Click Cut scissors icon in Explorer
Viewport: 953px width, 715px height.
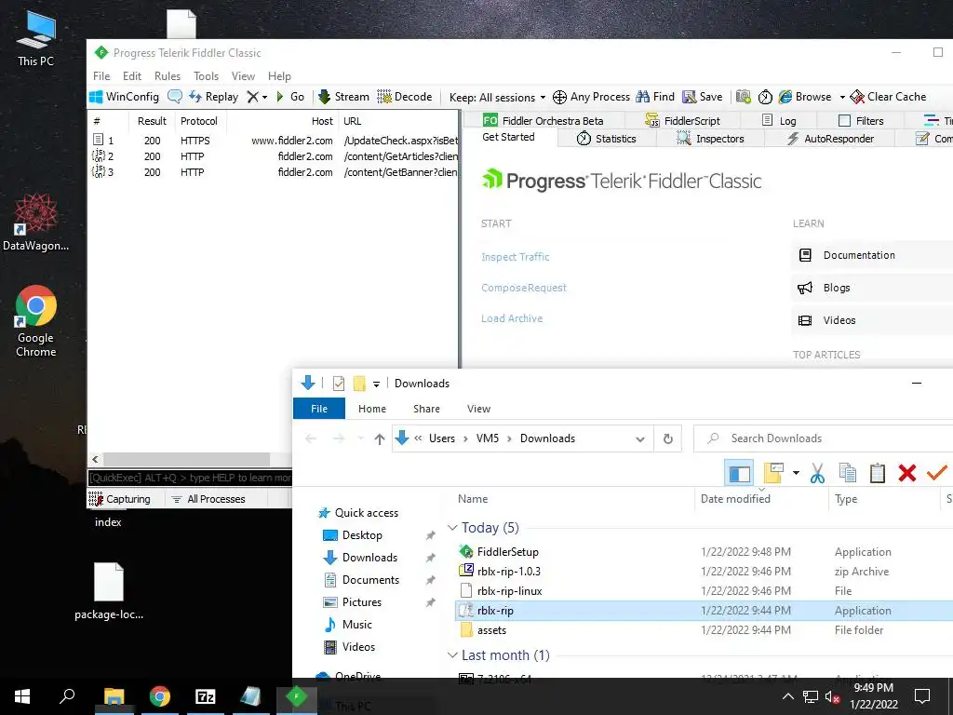817,473
